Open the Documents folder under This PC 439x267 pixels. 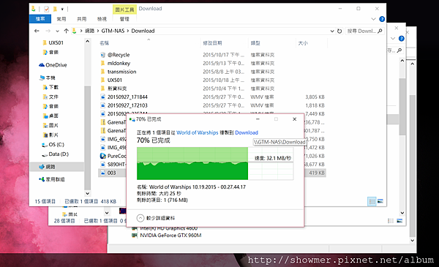point(53,97)
